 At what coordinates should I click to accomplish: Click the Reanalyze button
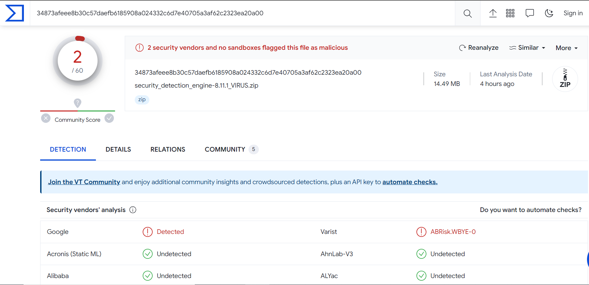(479, 48)
